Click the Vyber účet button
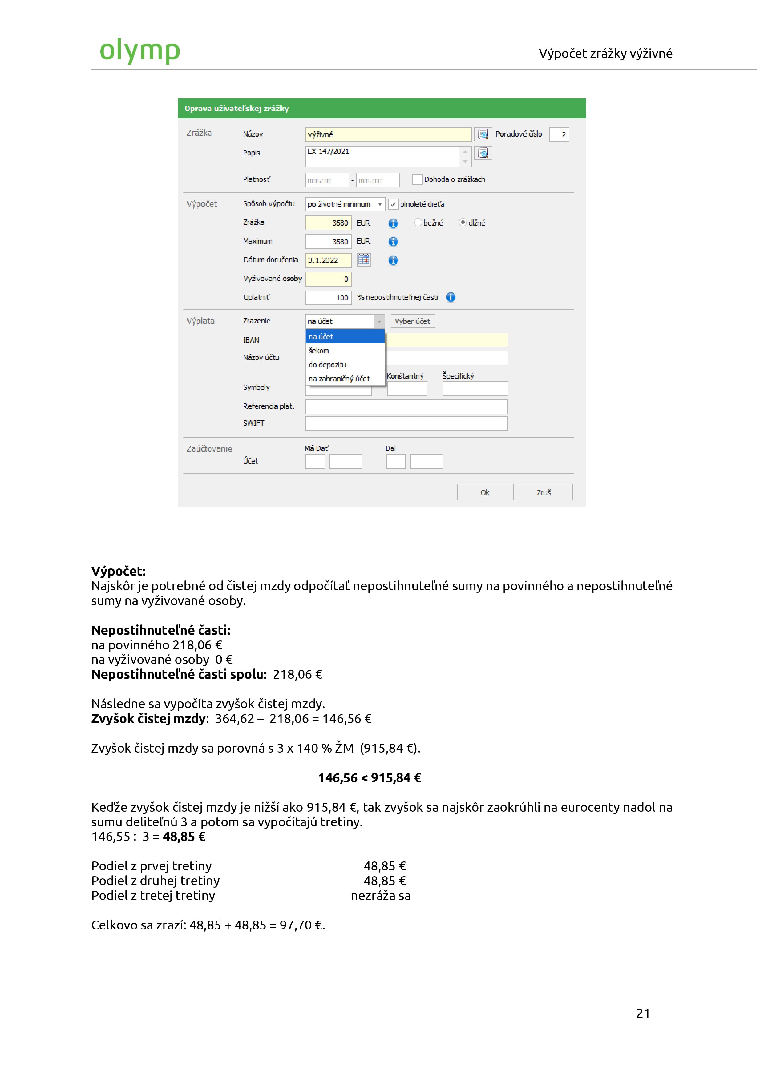This screenshot has height=1080, width=764. 413,321
